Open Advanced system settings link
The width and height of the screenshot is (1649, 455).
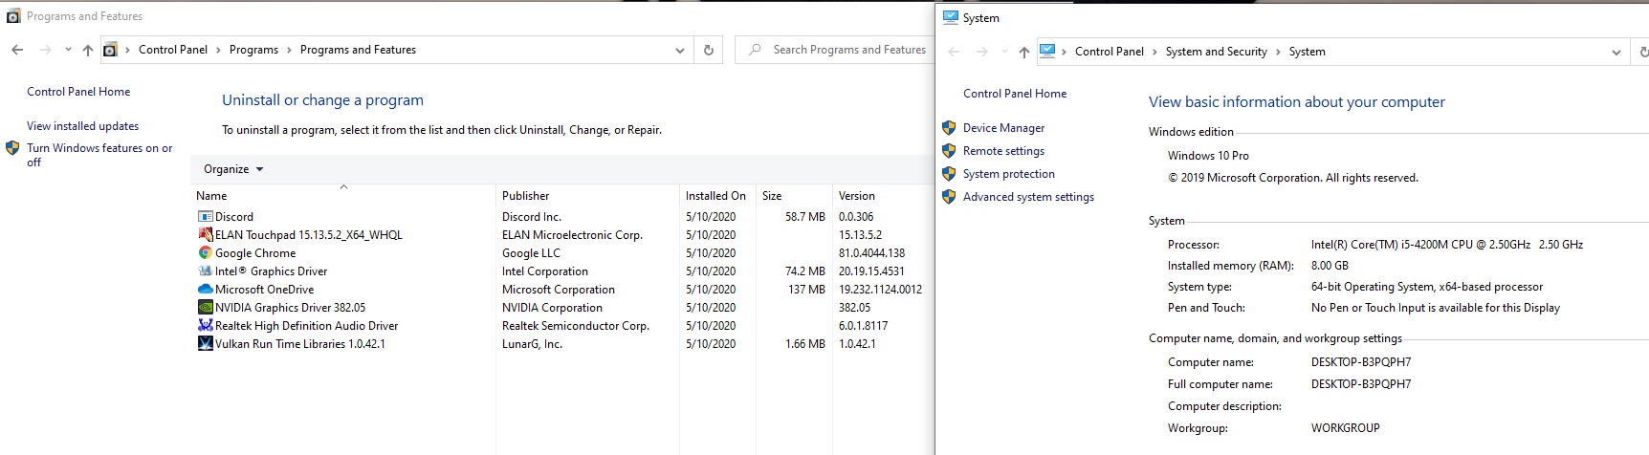tap(1028, 197)
